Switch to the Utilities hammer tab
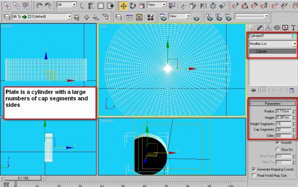This screenshot has width=298, height=187. (x=293, y=27)
